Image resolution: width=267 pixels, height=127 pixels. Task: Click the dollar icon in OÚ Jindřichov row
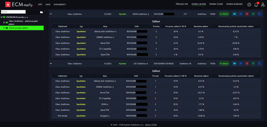(259, 63)
